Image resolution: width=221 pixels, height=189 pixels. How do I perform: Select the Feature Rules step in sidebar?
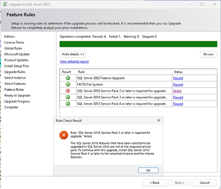[x=14, y=90]
